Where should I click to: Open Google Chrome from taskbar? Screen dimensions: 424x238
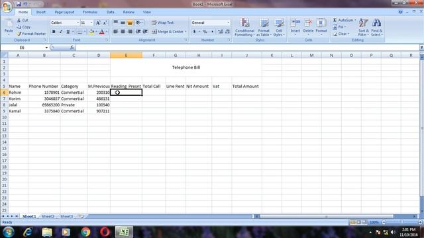[85, 232]
